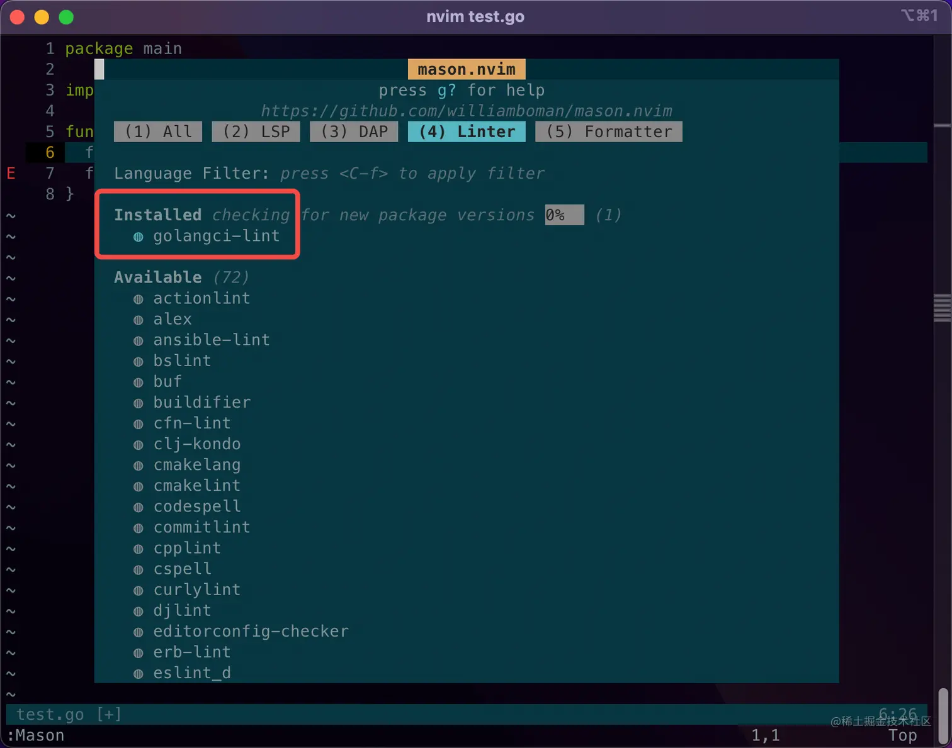Image resolution: width=952 pixels, height=748 pixels.
Task: Select the commitlint package name
Action: click(x=202, y=527)
